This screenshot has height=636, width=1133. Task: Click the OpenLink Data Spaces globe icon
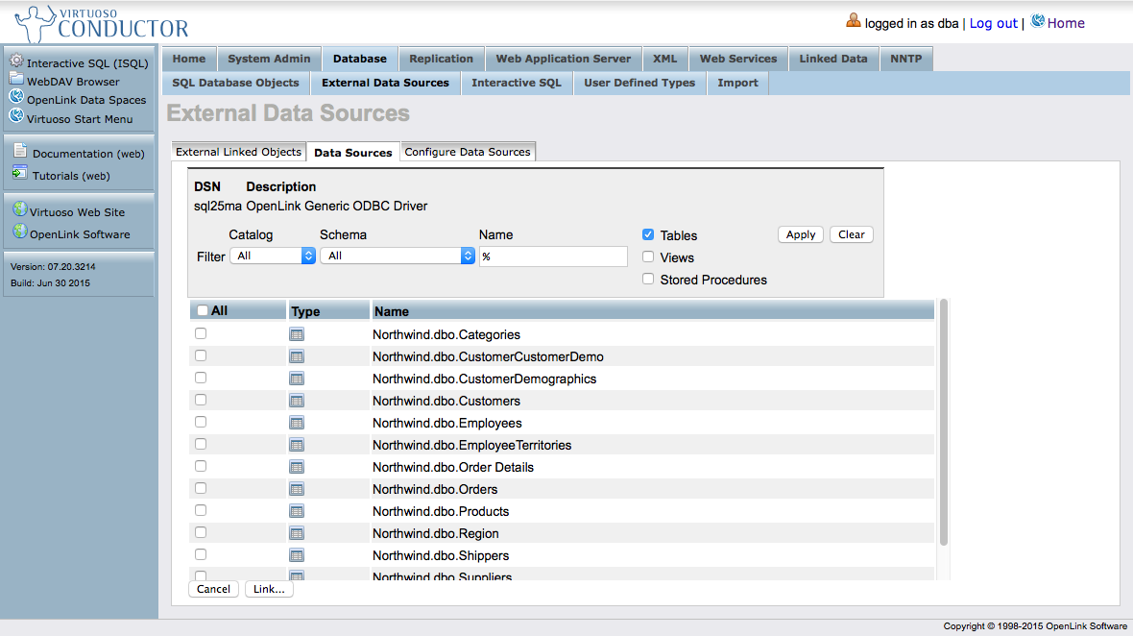pyautogui.click(x=16, y=97)
